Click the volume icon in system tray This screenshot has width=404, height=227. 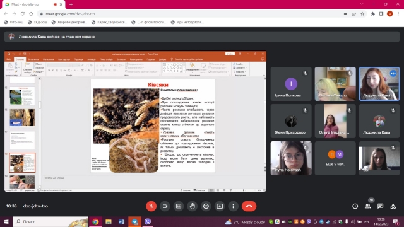353,221
